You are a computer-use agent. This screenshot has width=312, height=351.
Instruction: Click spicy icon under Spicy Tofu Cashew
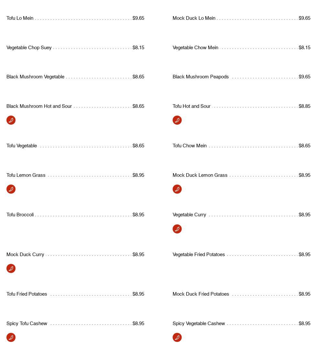pos(11,337)
